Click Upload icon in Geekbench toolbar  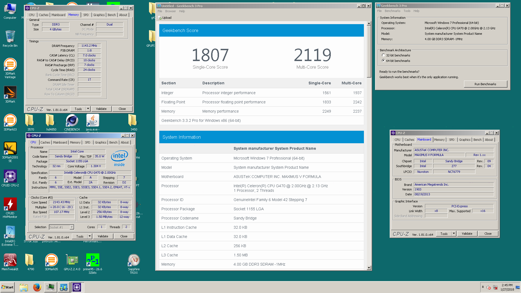(160, 18)
